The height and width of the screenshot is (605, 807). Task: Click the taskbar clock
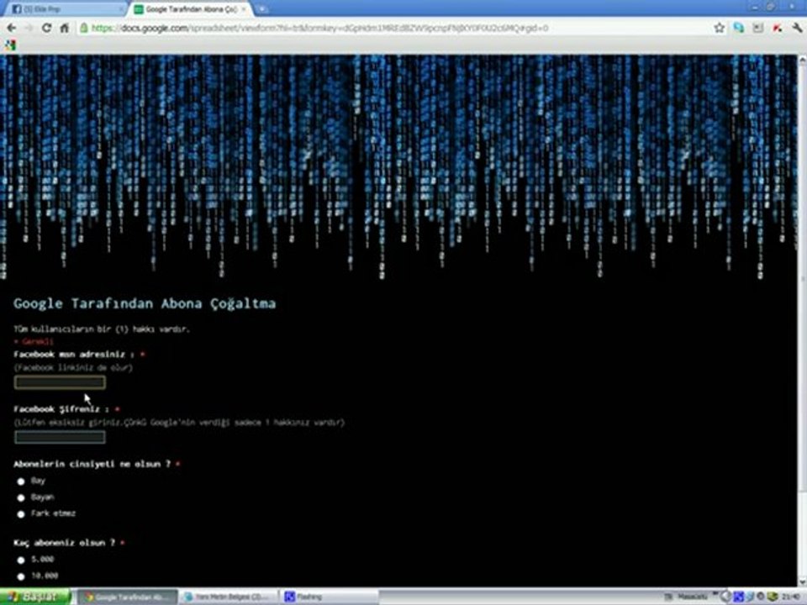(792, 597)
